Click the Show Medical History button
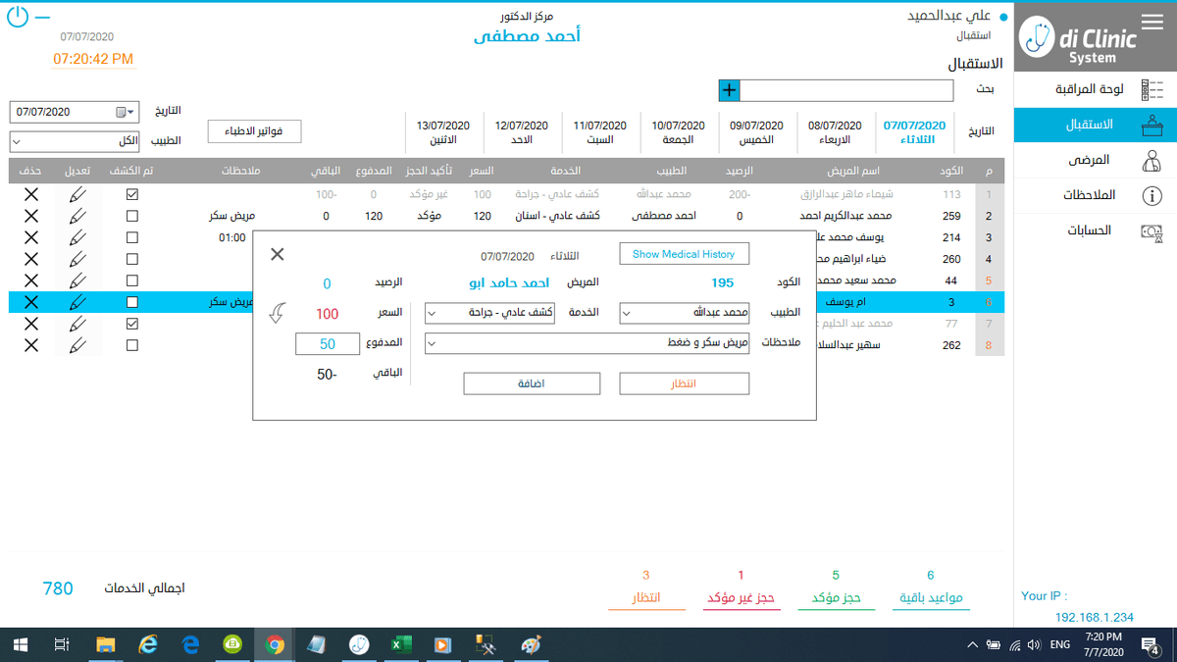Image resolution: width=1177 pixels, height=662 pixels. pos(684,254)
